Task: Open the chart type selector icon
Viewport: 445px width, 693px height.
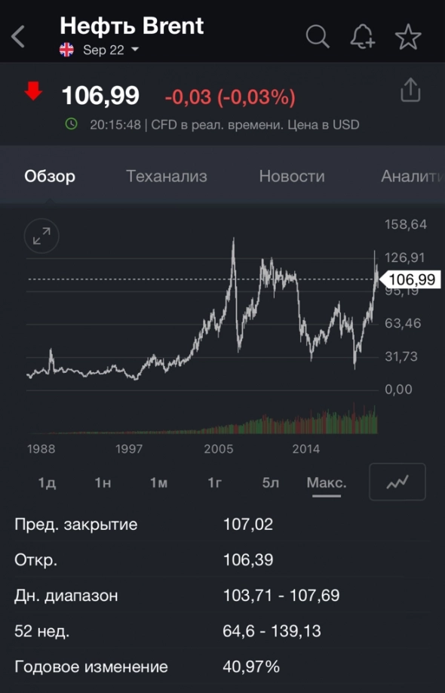Action: click(x=397, y=482)
